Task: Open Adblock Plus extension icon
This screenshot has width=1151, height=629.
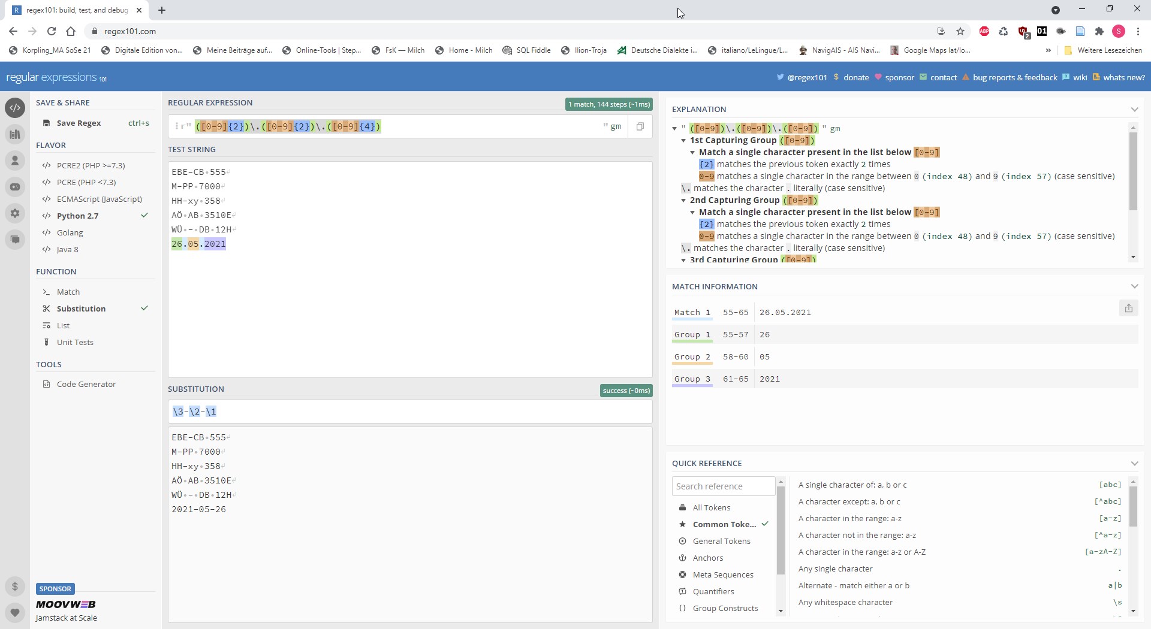Action: (x=984, y=31)
